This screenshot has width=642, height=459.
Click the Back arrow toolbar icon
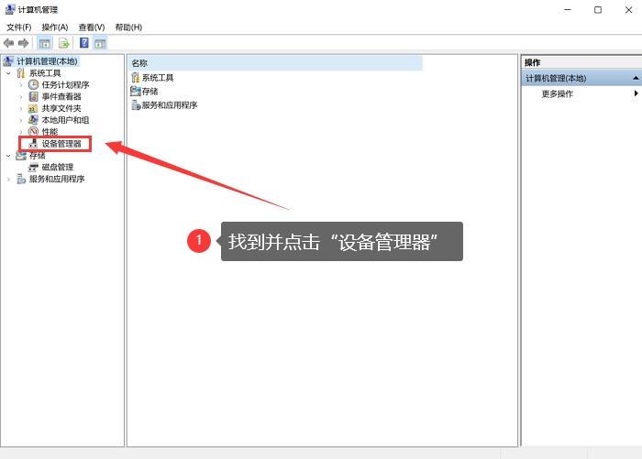point(8,43)
